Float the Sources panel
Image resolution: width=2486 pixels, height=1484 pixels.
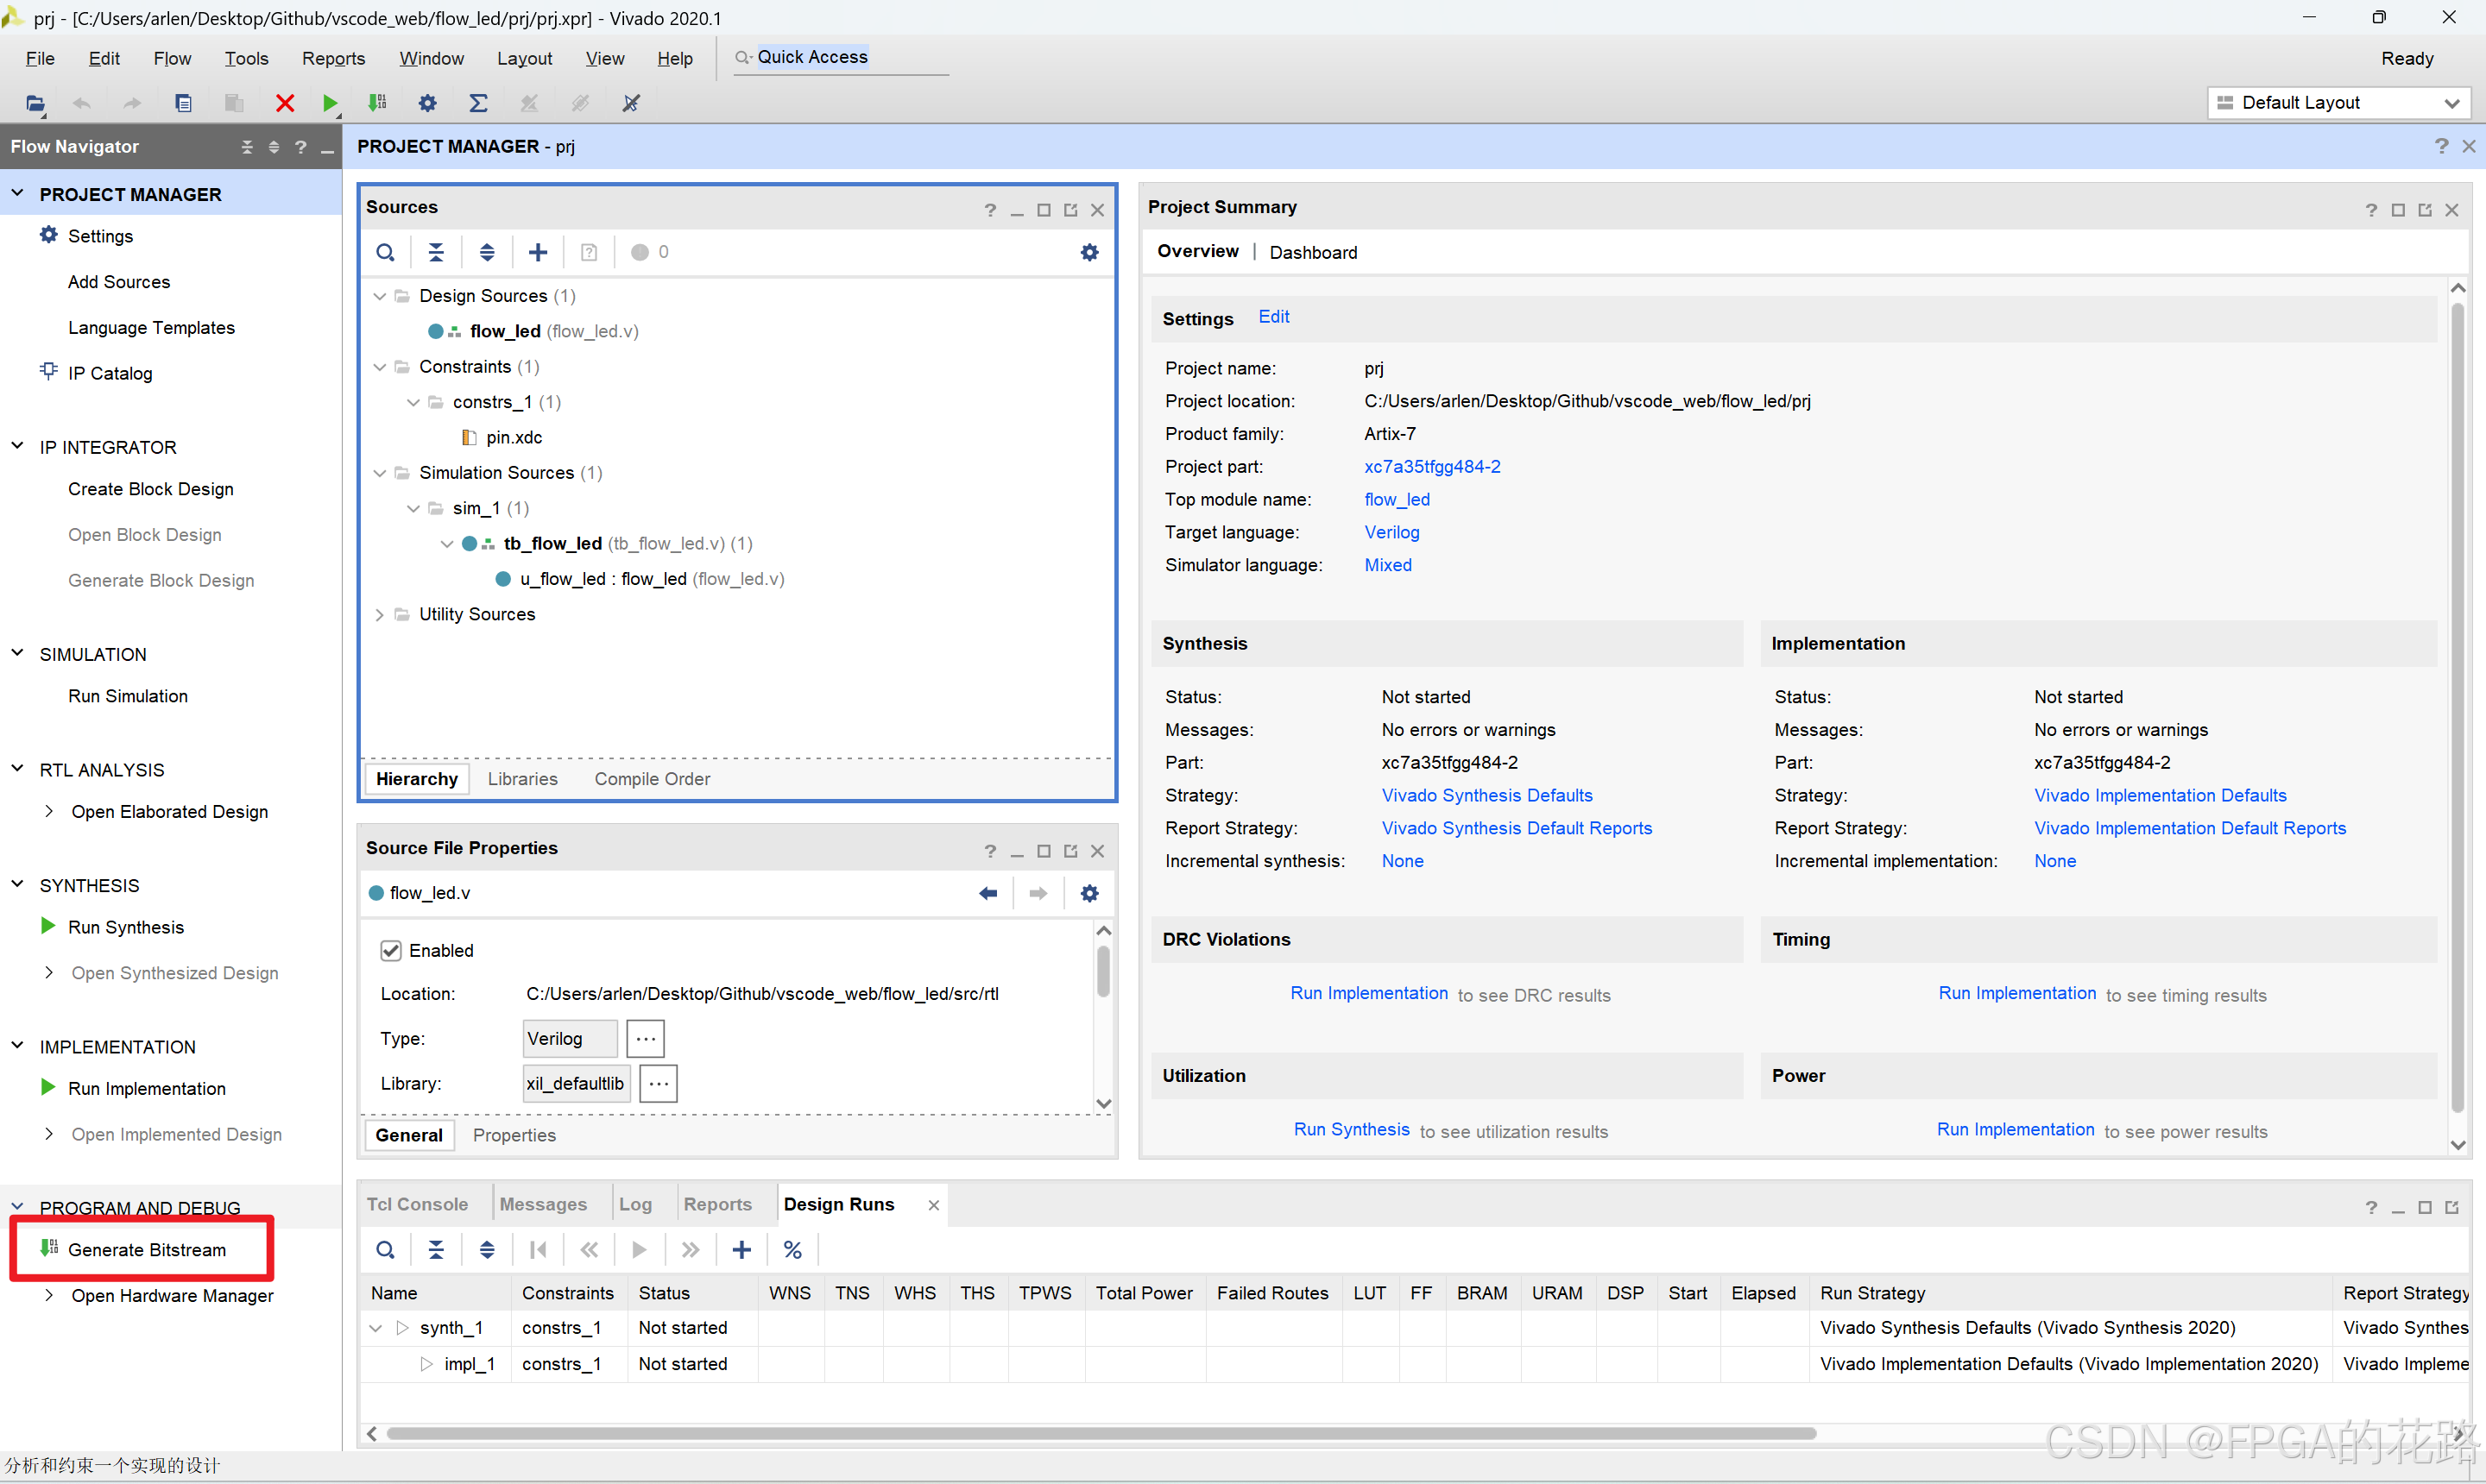tap(1070, 210)
